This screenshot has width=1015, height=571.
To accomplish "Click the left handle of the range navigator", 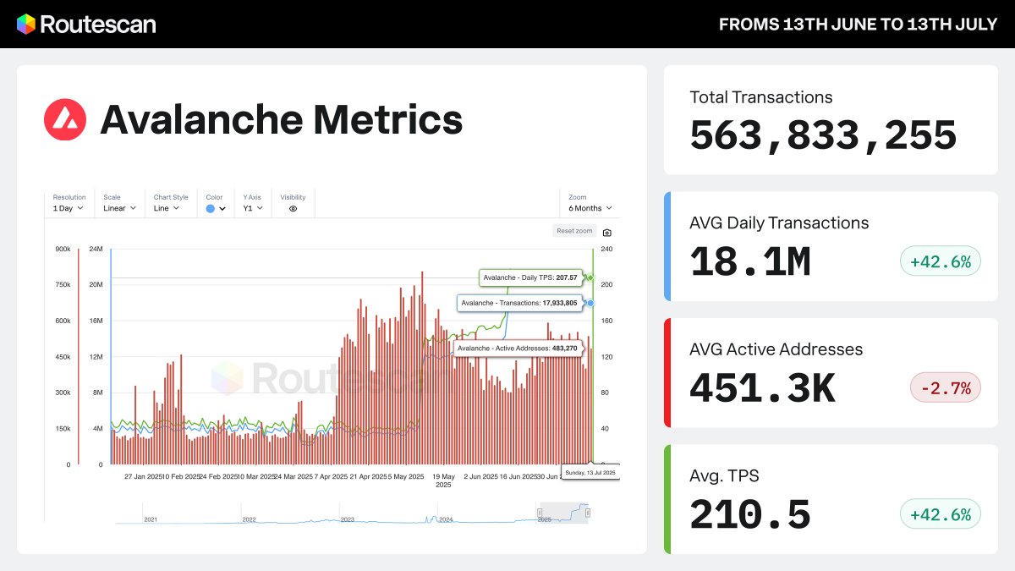I will pyautogui.click(x=540, y=513).
